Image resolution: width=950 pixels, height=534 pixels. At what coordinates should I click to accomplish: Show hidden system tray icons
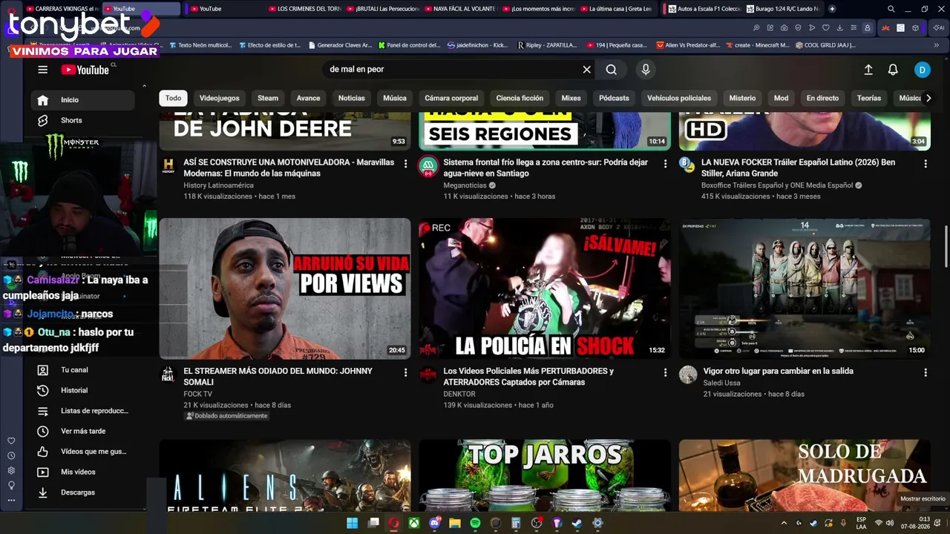(x=784, y=524)
